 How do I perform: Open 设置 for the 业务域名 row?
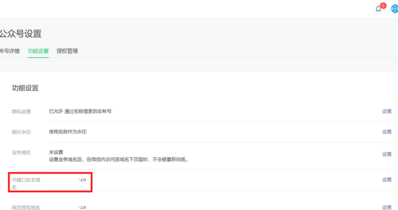[x=387, y=154]
